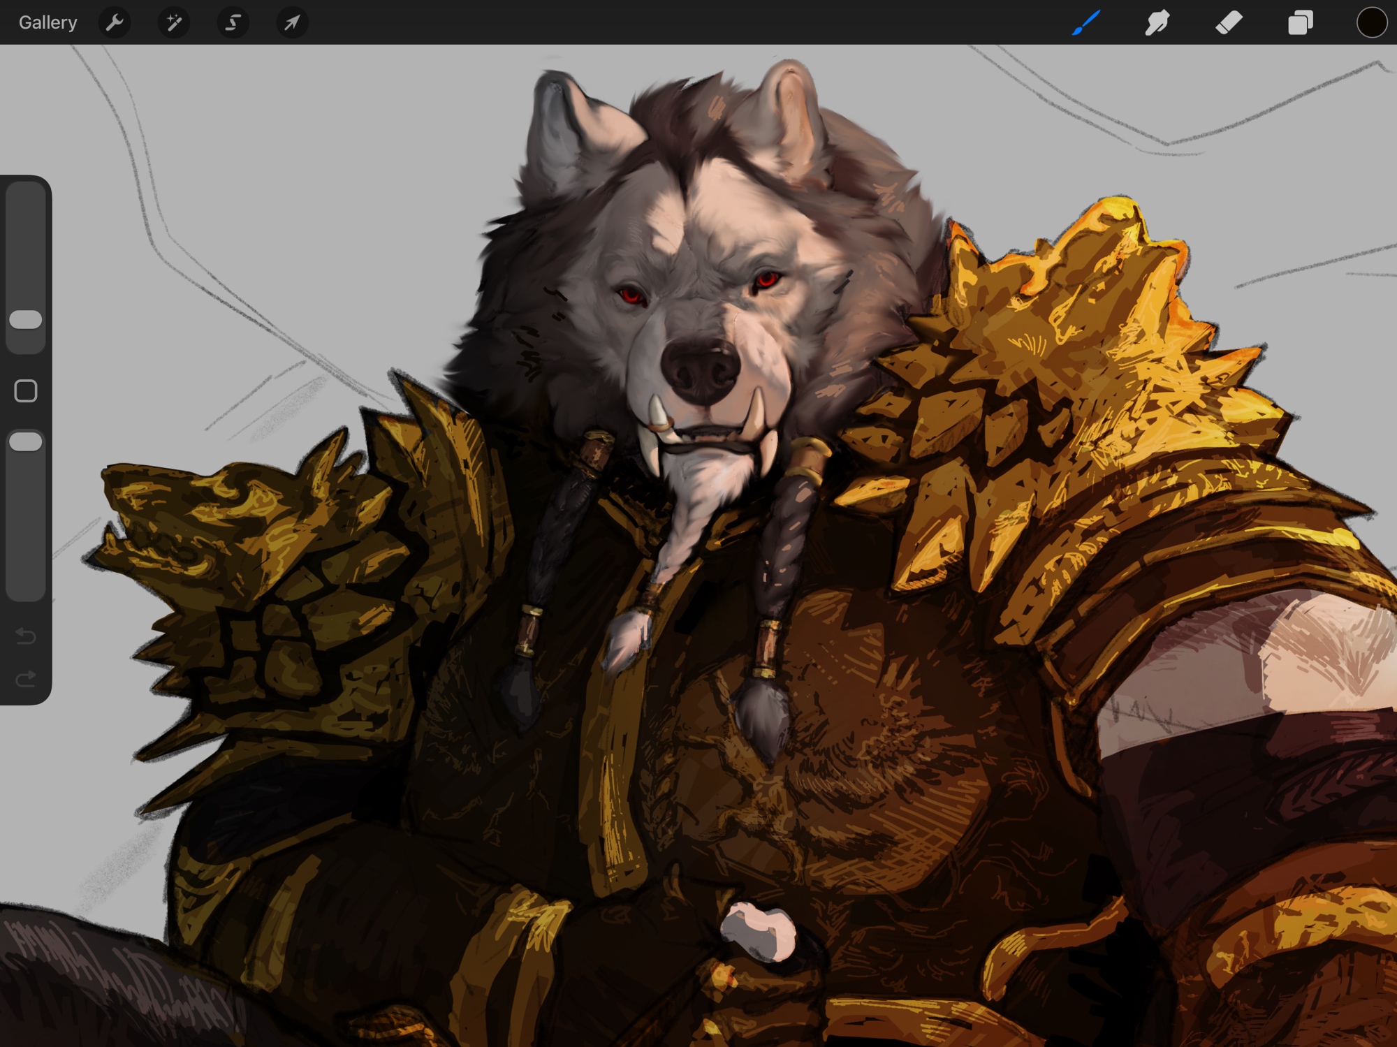Open the Layers panel
The height and width of the screenshot is (1047, 1397).
pos(1300,22)
